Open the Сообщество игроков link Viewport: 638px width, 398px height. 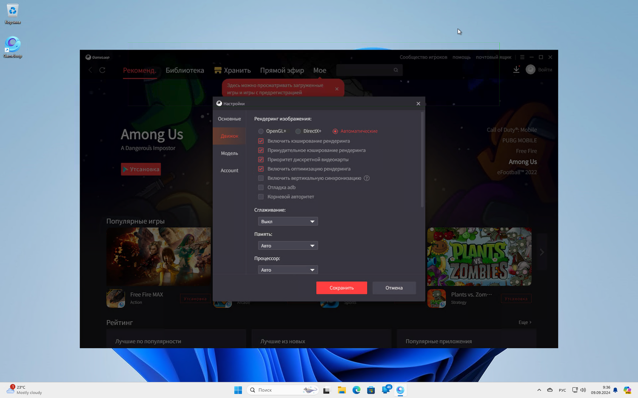pyautogui.click(x=423, y=57)
